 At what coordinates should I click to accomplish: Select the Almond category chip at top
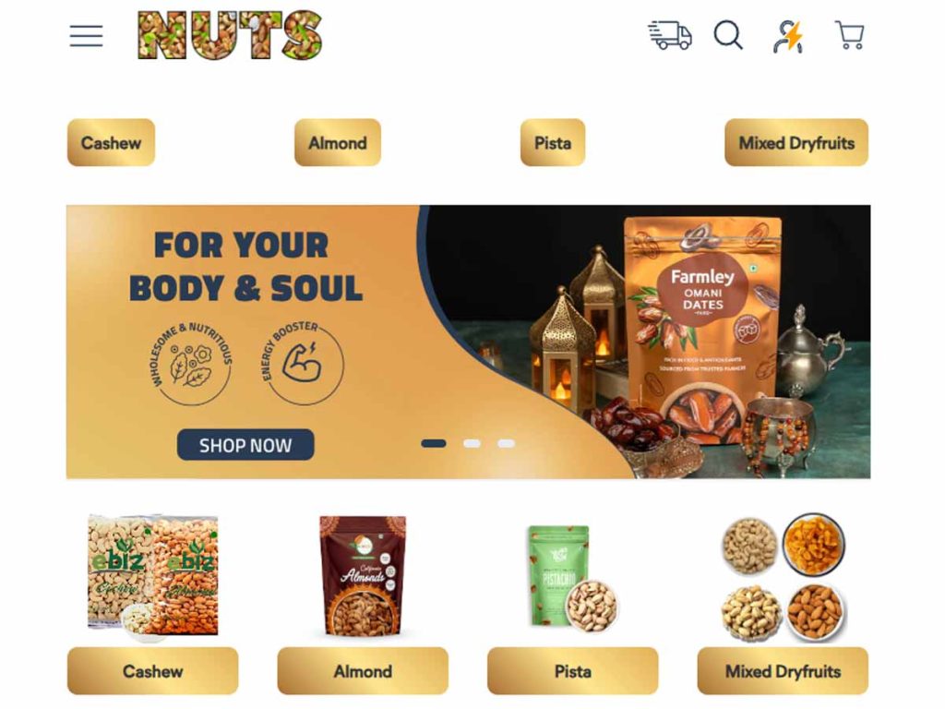338,143
